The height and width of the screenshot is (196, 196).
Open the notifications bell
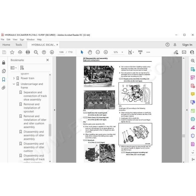click(175, 45)
